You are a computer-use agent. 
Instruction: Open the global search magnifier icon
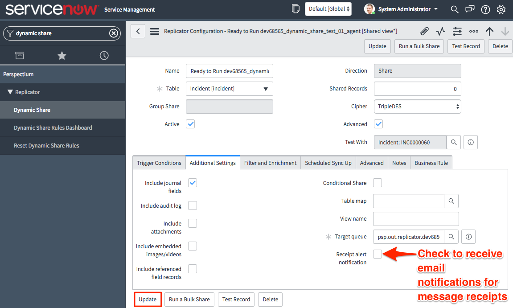(455, 9)
